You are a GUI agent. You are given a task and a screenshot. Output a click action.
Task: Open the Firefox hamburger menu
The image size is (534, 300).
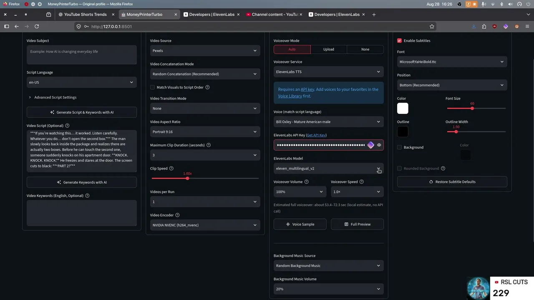528,26
